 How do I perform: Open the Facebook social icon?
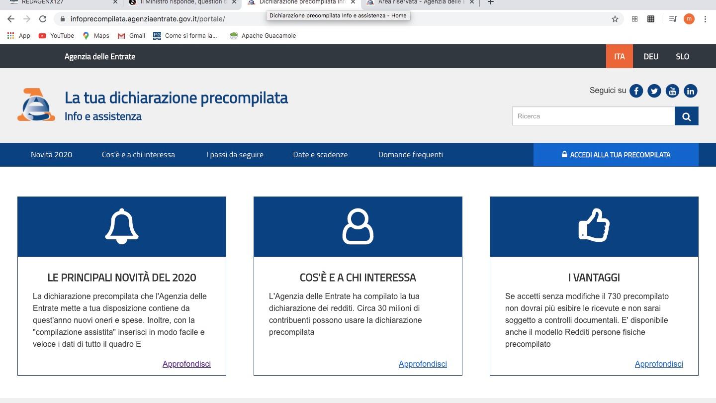636,91
